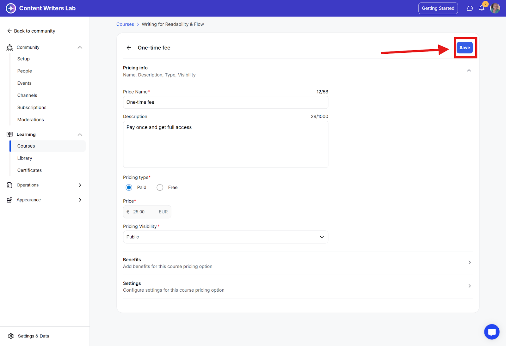
Task: Expand the Settings section chevron
Action: (x=469, y=286)
